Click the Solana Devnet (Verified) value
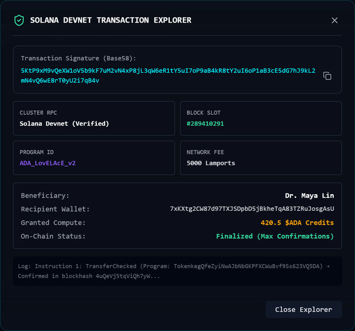Image resolution: width=355 pixels, height=331 pixels. click(64, 124)
